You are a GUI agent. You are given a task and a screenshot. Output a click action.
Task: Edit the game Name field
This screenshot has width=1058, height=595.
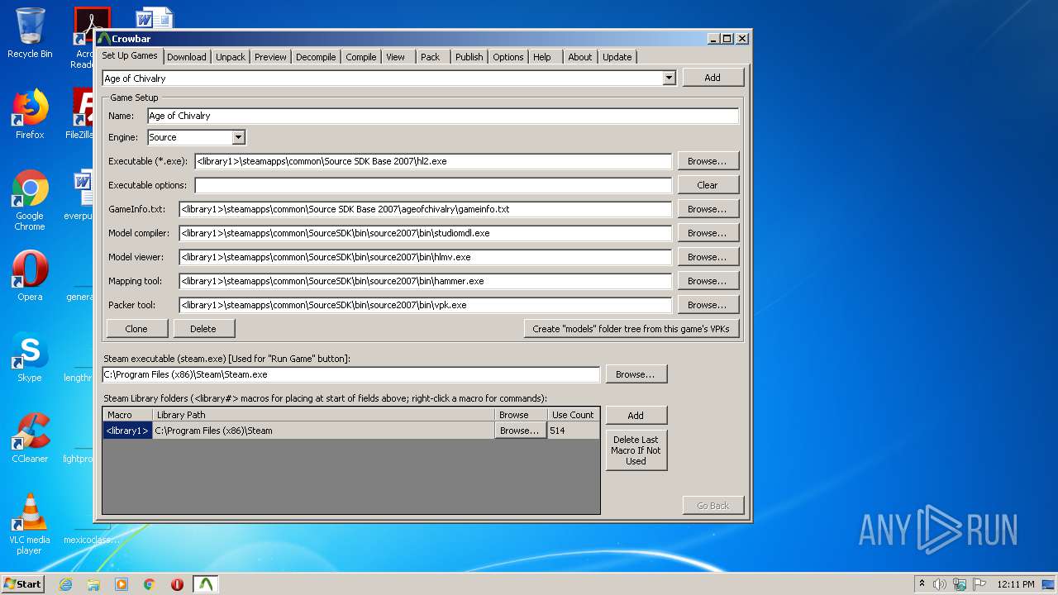[442, 116]
